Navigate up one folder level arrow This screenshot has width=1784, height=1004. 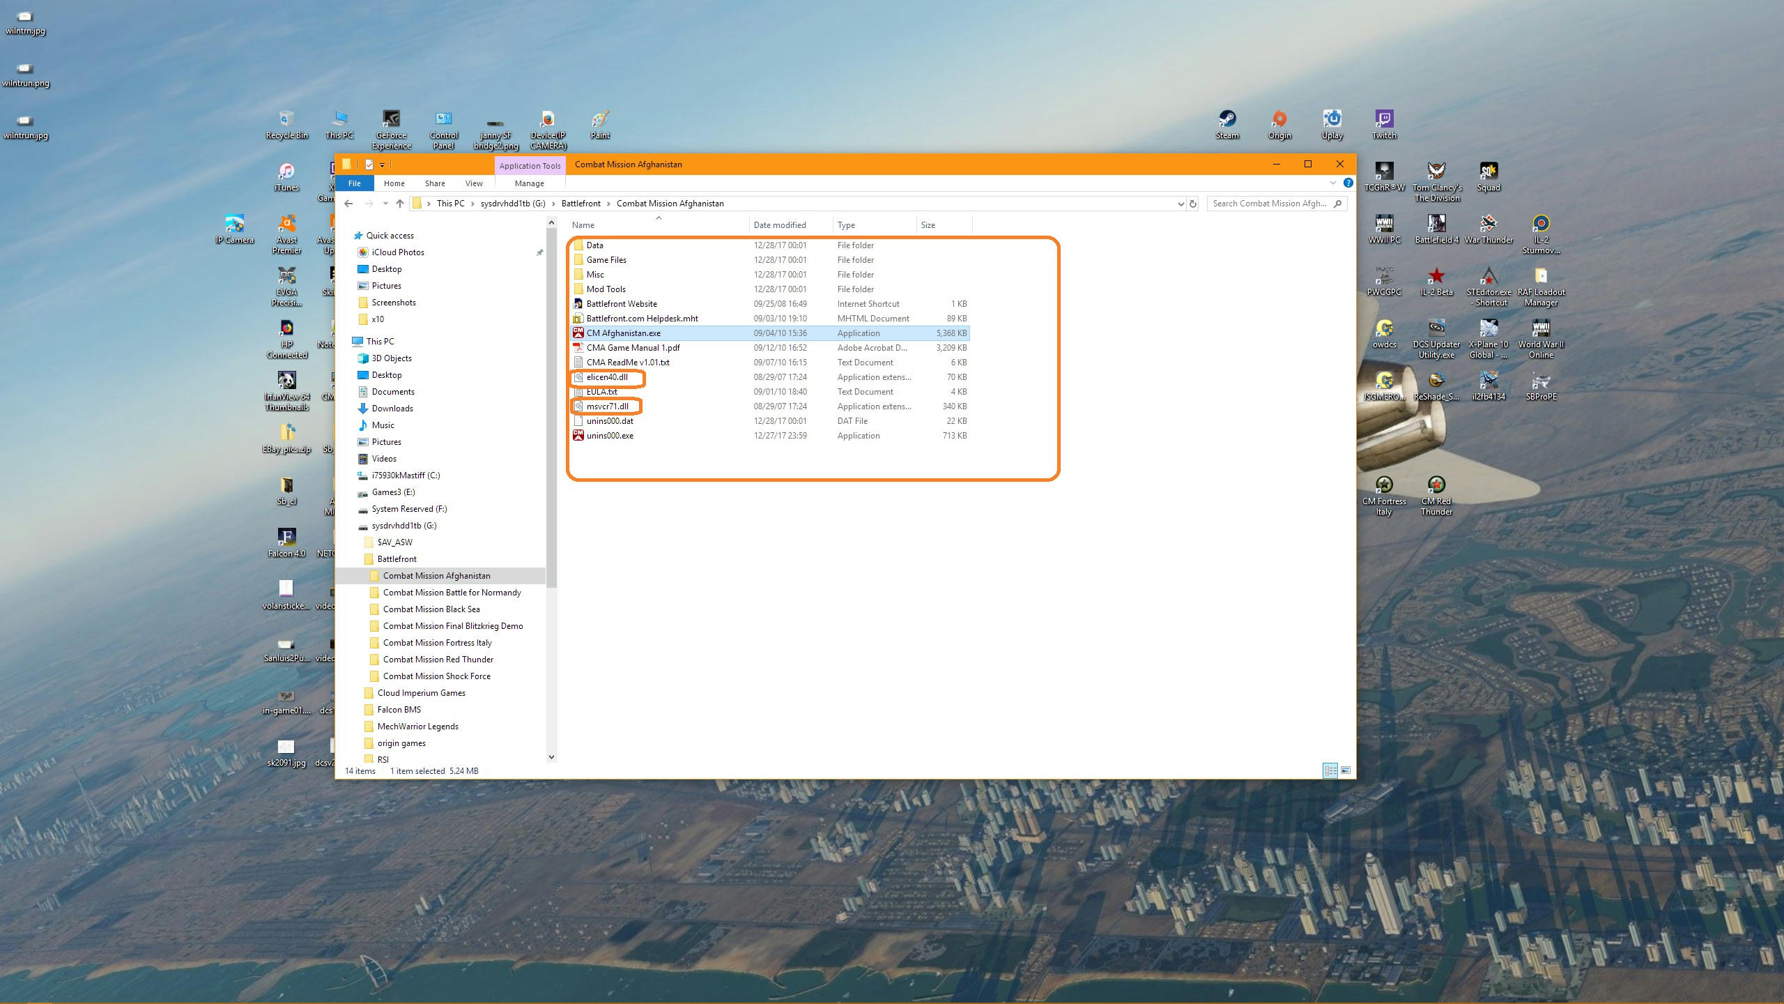coord(399,204)
